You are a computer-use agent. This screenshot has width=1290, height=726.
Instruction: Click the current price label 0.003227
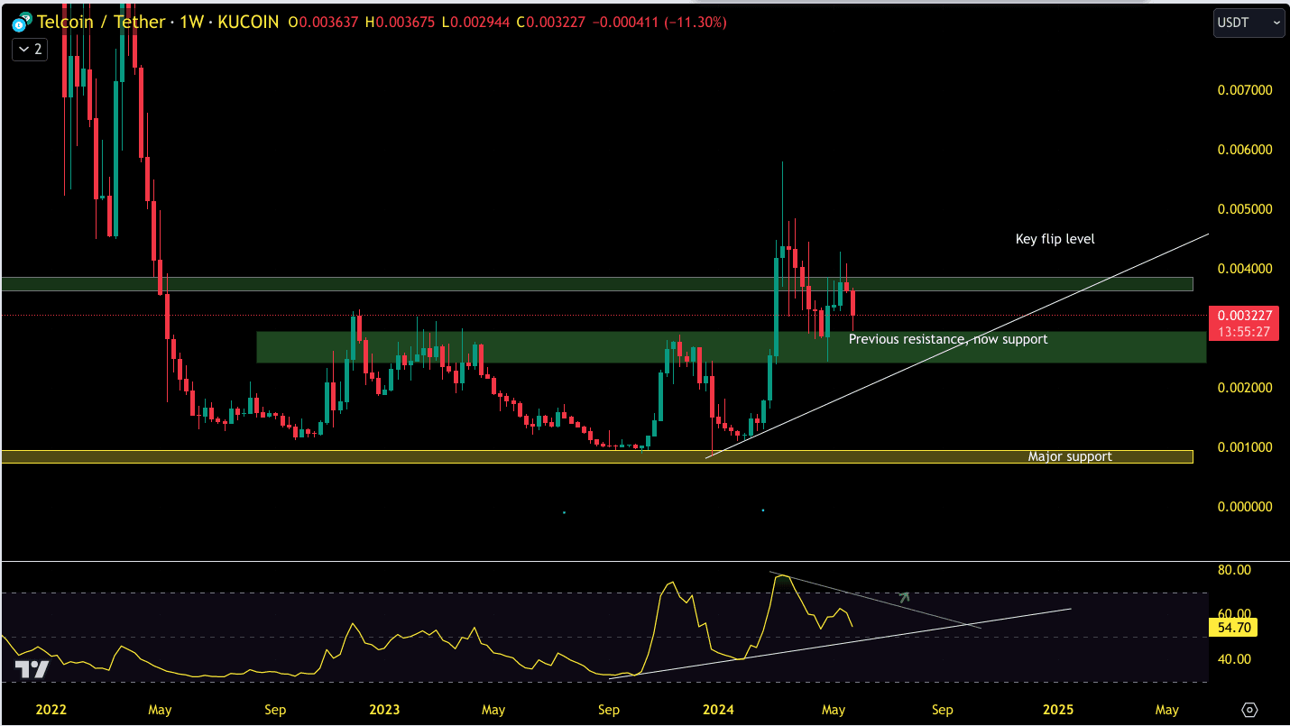pyautogui.click(x=1244, y=316)
